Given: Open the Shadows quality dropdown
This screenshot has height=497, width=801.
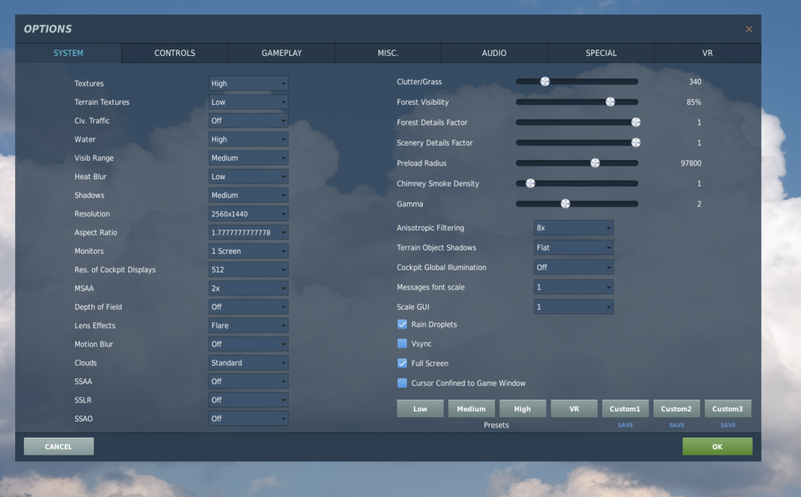Looking at the screenshot, I should [x=248, y=194].
